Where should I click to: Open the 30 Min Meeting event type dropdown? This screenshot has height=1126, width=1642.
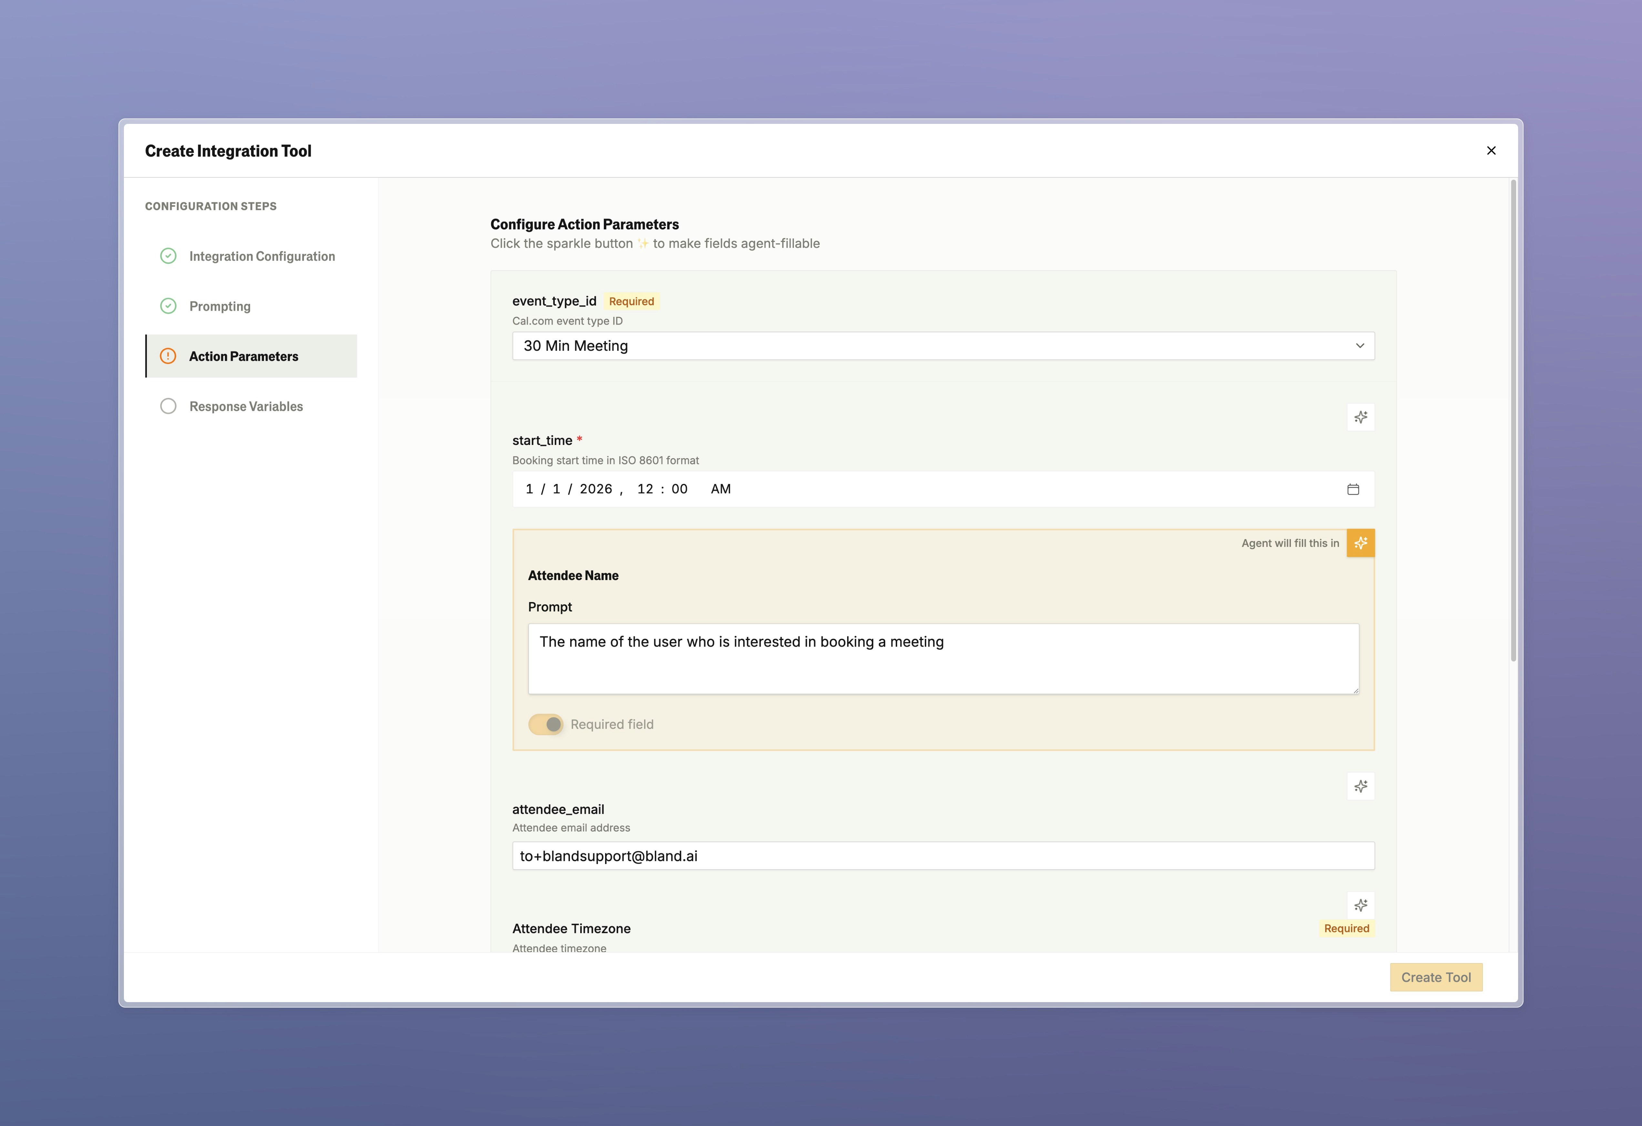(x=943, y=346)
